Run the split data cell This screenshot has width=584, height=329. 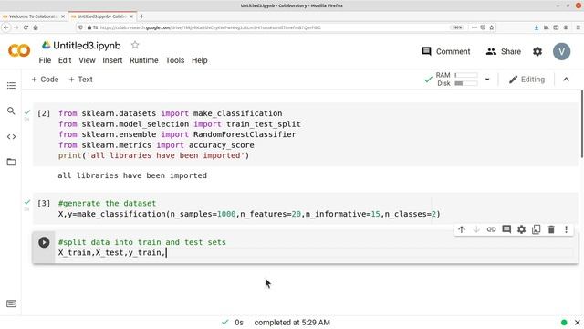click(44, 242)
